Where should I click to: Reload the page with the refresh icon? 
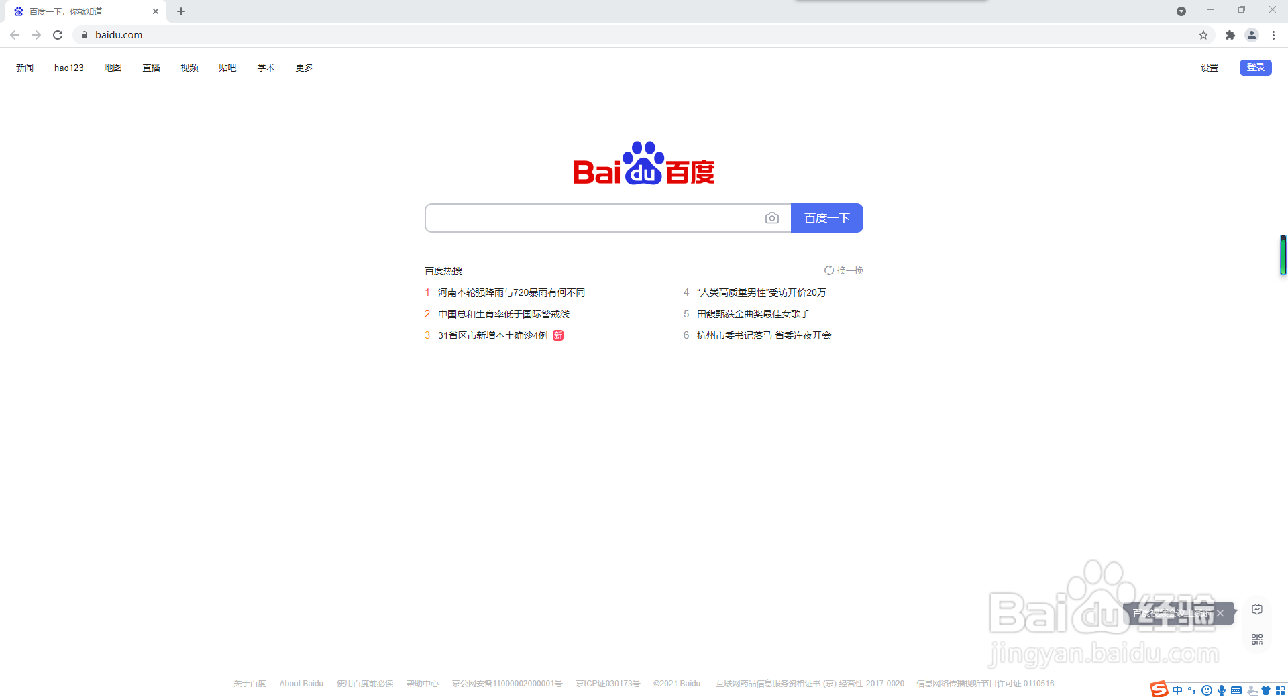pyautogui.click(x=58, y=35)
